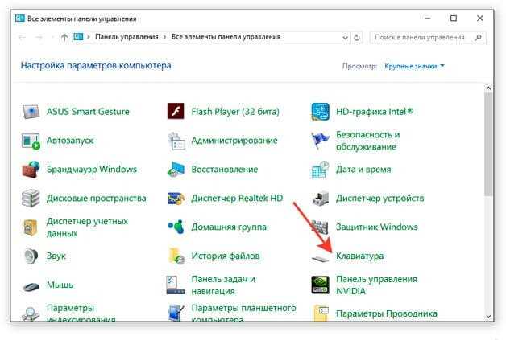Minimize the control panel window

pos(428,18)
